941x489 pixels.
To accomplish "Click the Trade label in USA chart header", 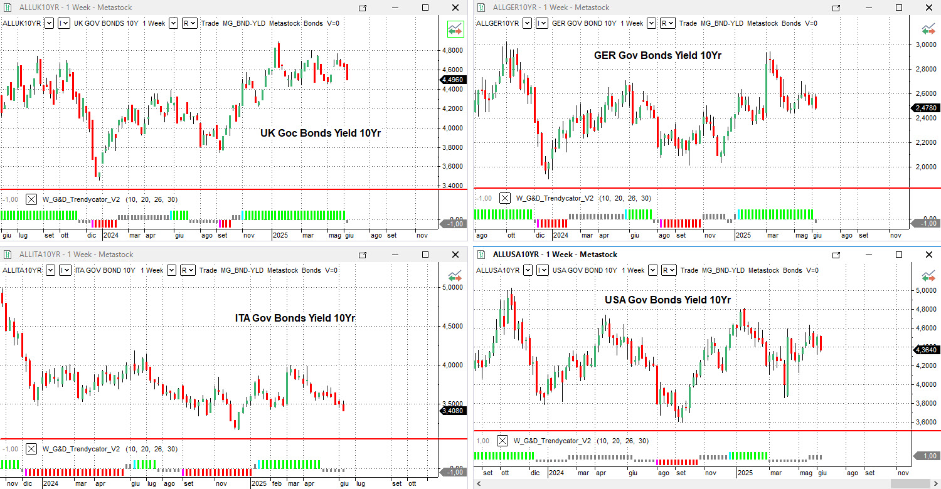I will point(689,270).
